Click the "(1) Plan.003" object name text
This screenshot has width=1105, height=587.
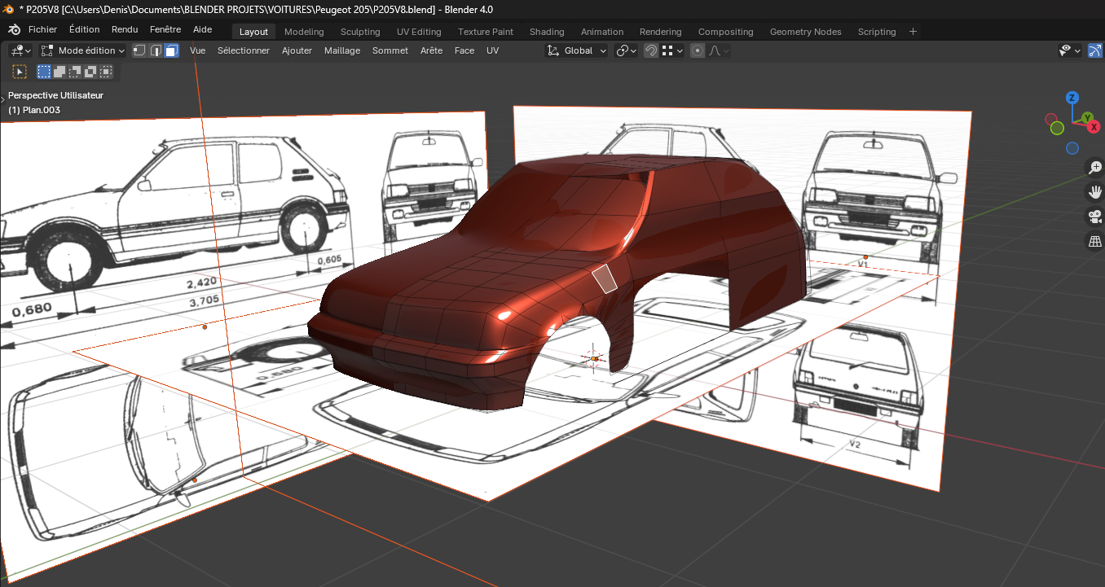coord(34,110)
